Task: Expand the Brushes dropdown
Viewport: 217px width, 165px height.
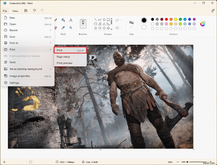Action: [83, 27]
